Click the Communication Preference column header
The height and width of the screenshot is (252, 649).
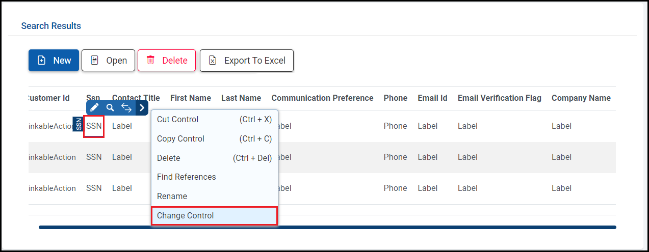point(322,98)
